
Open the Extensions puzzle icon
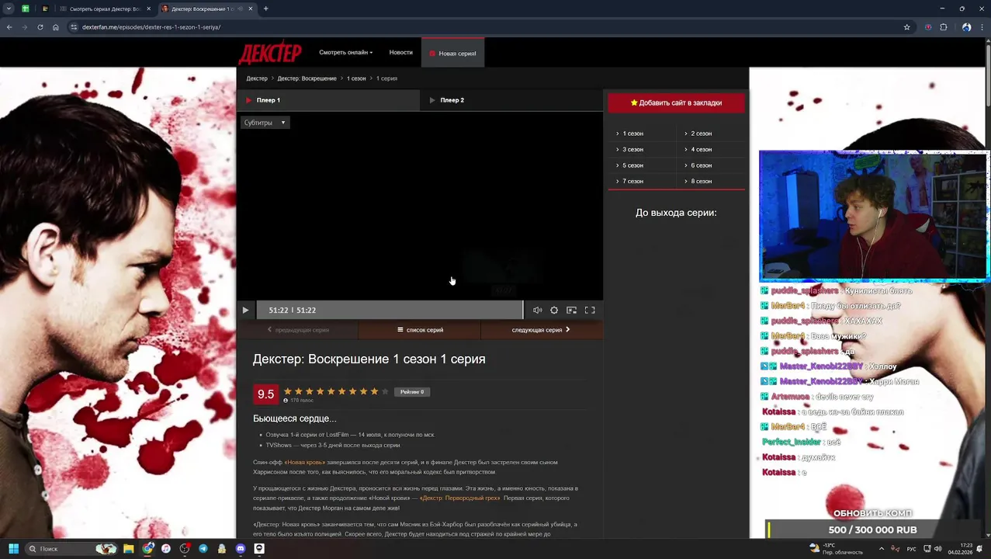click(944, 27)
